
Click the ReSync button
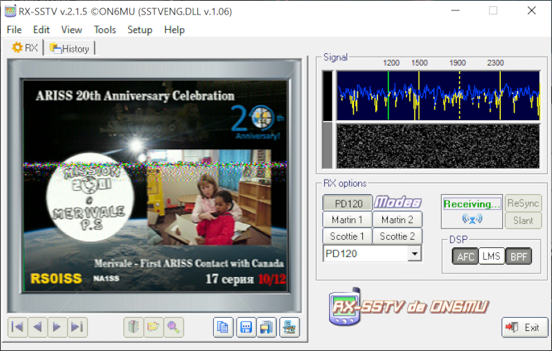(x=523, y=203)
